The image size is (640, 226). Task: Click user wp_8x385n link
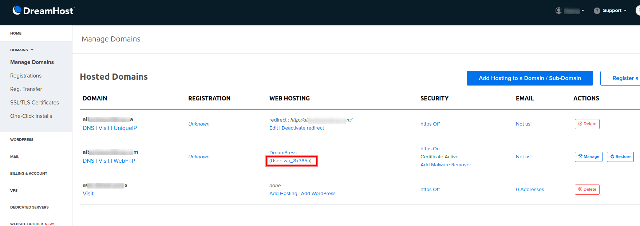coord(297,161)
